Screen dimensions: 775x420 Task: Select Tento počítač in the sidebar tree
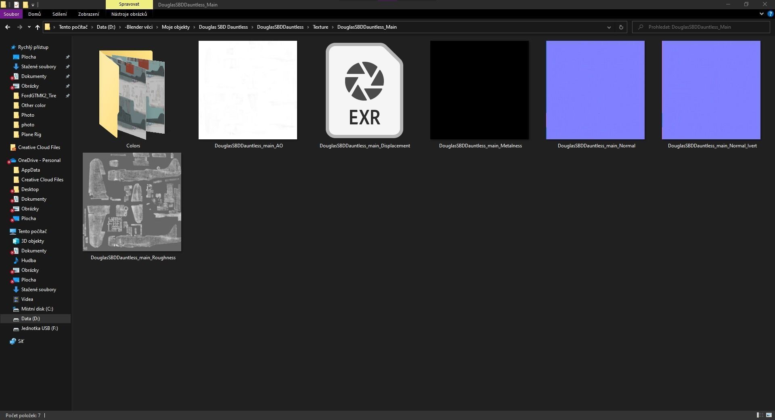click(32, 231)
